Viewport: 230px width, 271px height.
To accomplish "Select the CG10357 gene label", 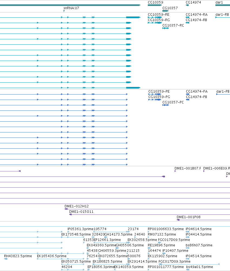I will pos(170,8).
